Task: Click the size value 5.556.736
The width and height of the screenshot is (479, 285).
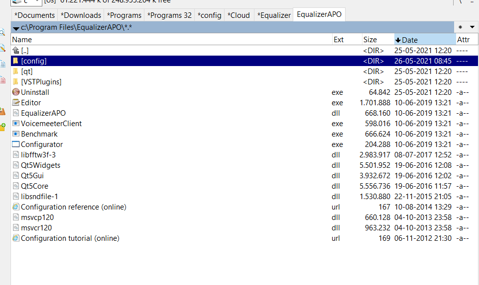Action: tap(375, 186)
